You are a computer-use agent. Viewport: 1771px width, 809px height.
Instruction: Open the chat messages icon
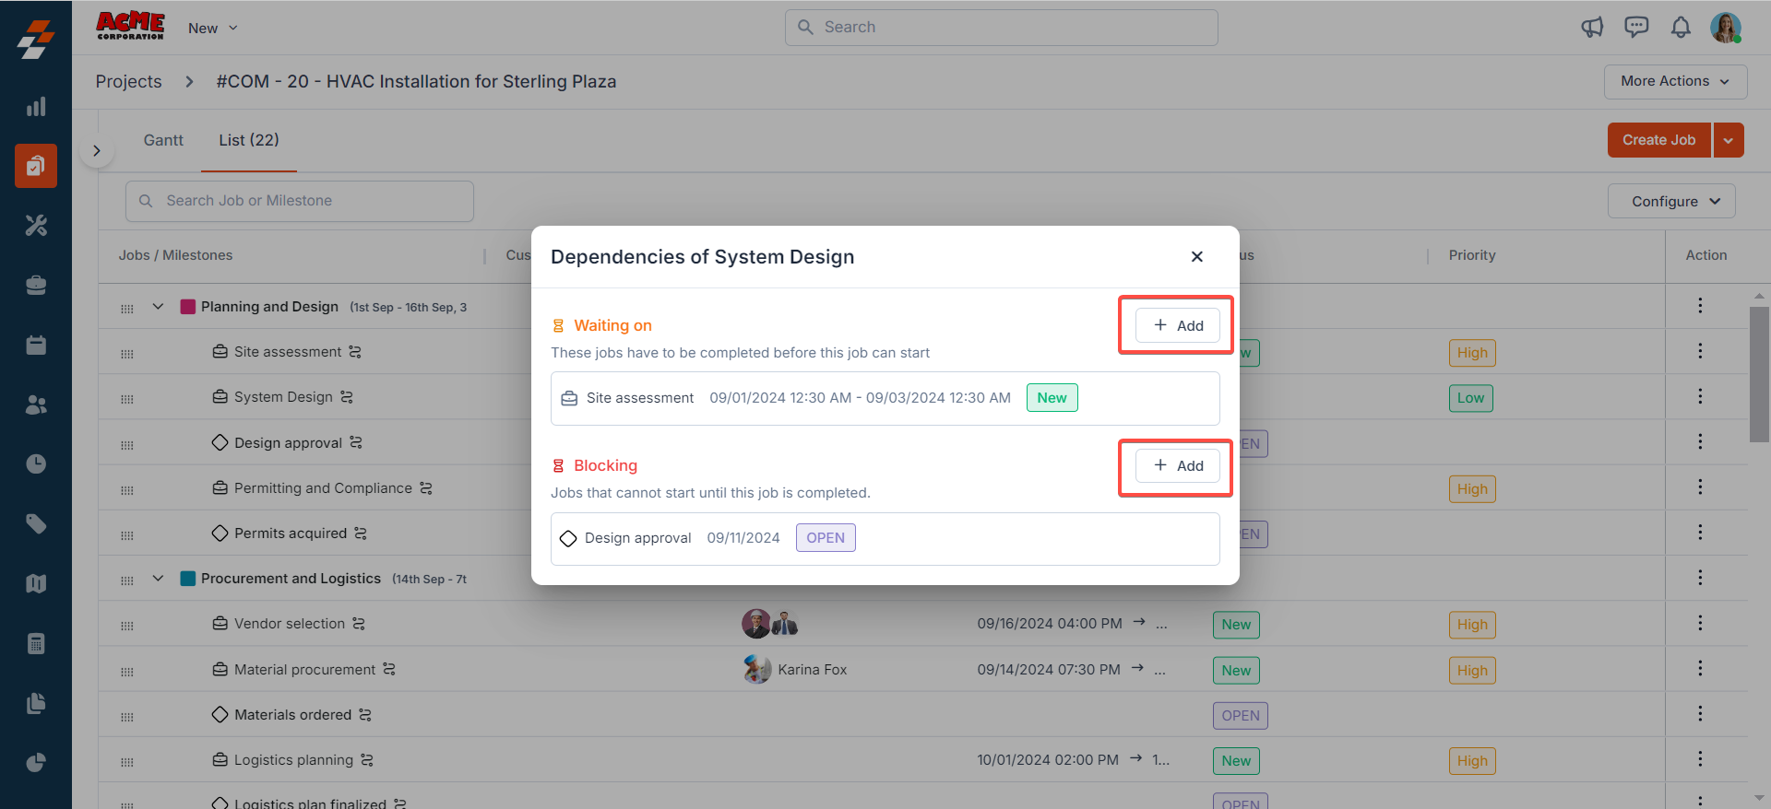[x=1636, y=28]
